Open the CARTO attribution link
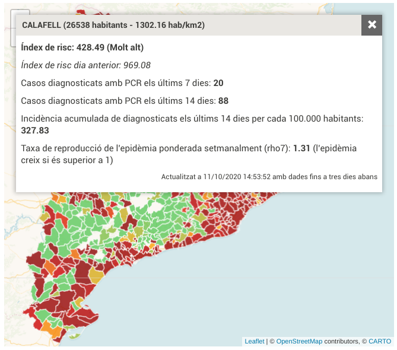 click(x=380, y=342)
